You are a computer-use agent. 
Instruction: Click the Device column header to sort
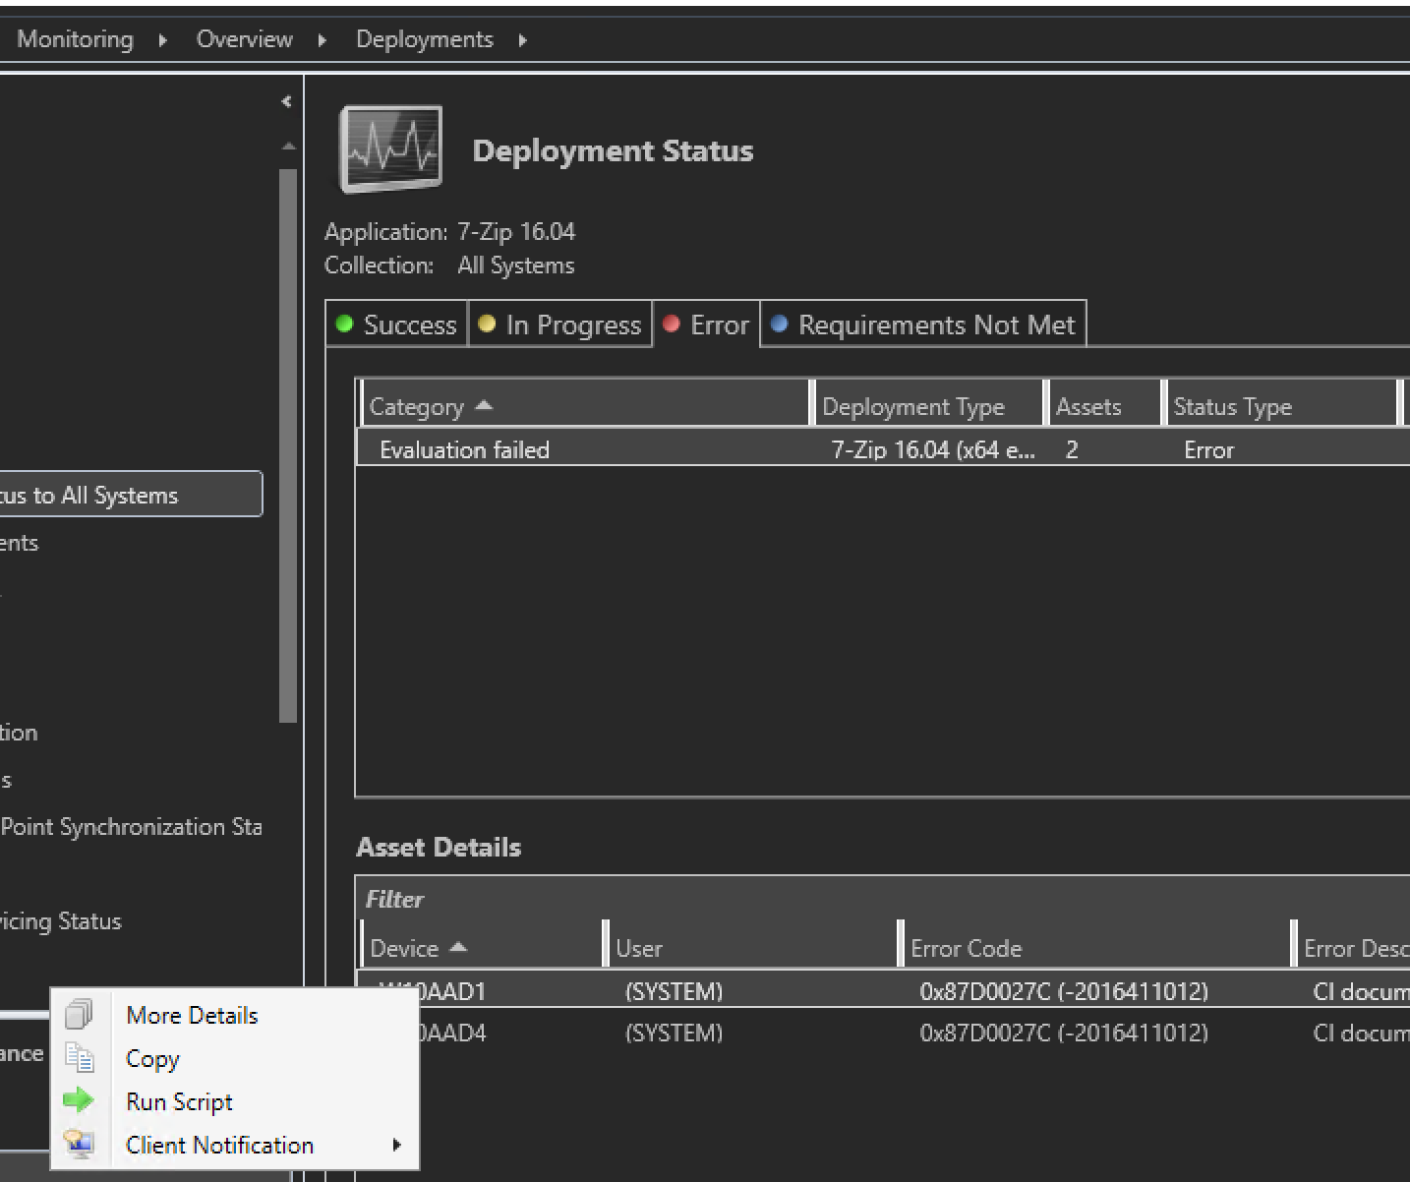(x=403, y=947)
